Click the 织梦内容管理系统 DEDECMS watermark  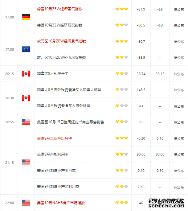(166, 203)
